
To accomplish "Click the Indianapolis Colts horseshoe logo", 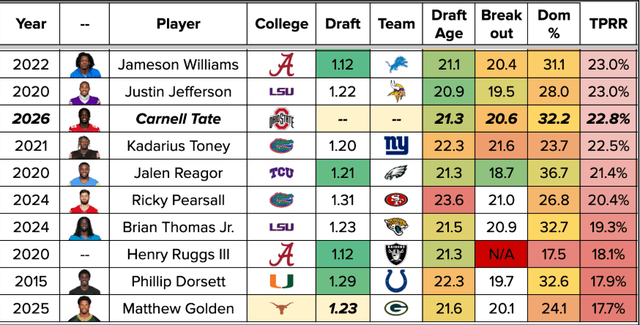I will (x=396, y=281).
